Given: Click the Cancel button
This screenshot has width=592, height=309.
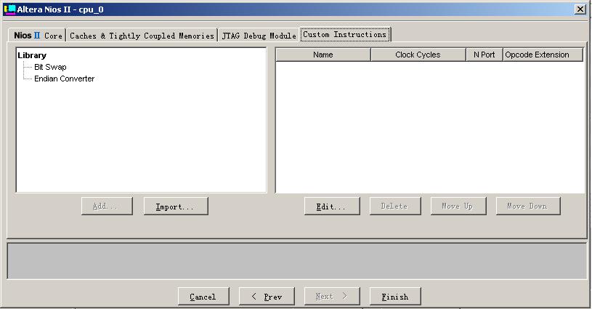Looking at the screenshot, I should (x=203, y=297).
